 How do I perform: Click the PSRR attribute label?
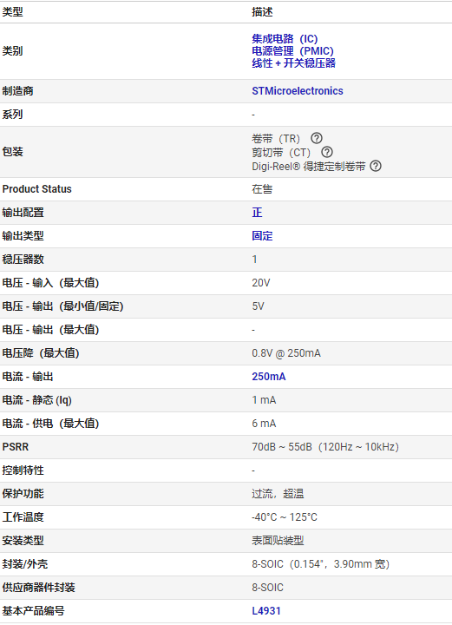click(x=16, y=447)
